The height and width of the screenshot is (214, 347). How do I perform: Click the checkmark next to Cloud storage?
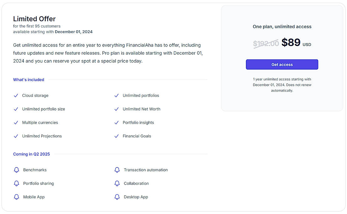16,96
